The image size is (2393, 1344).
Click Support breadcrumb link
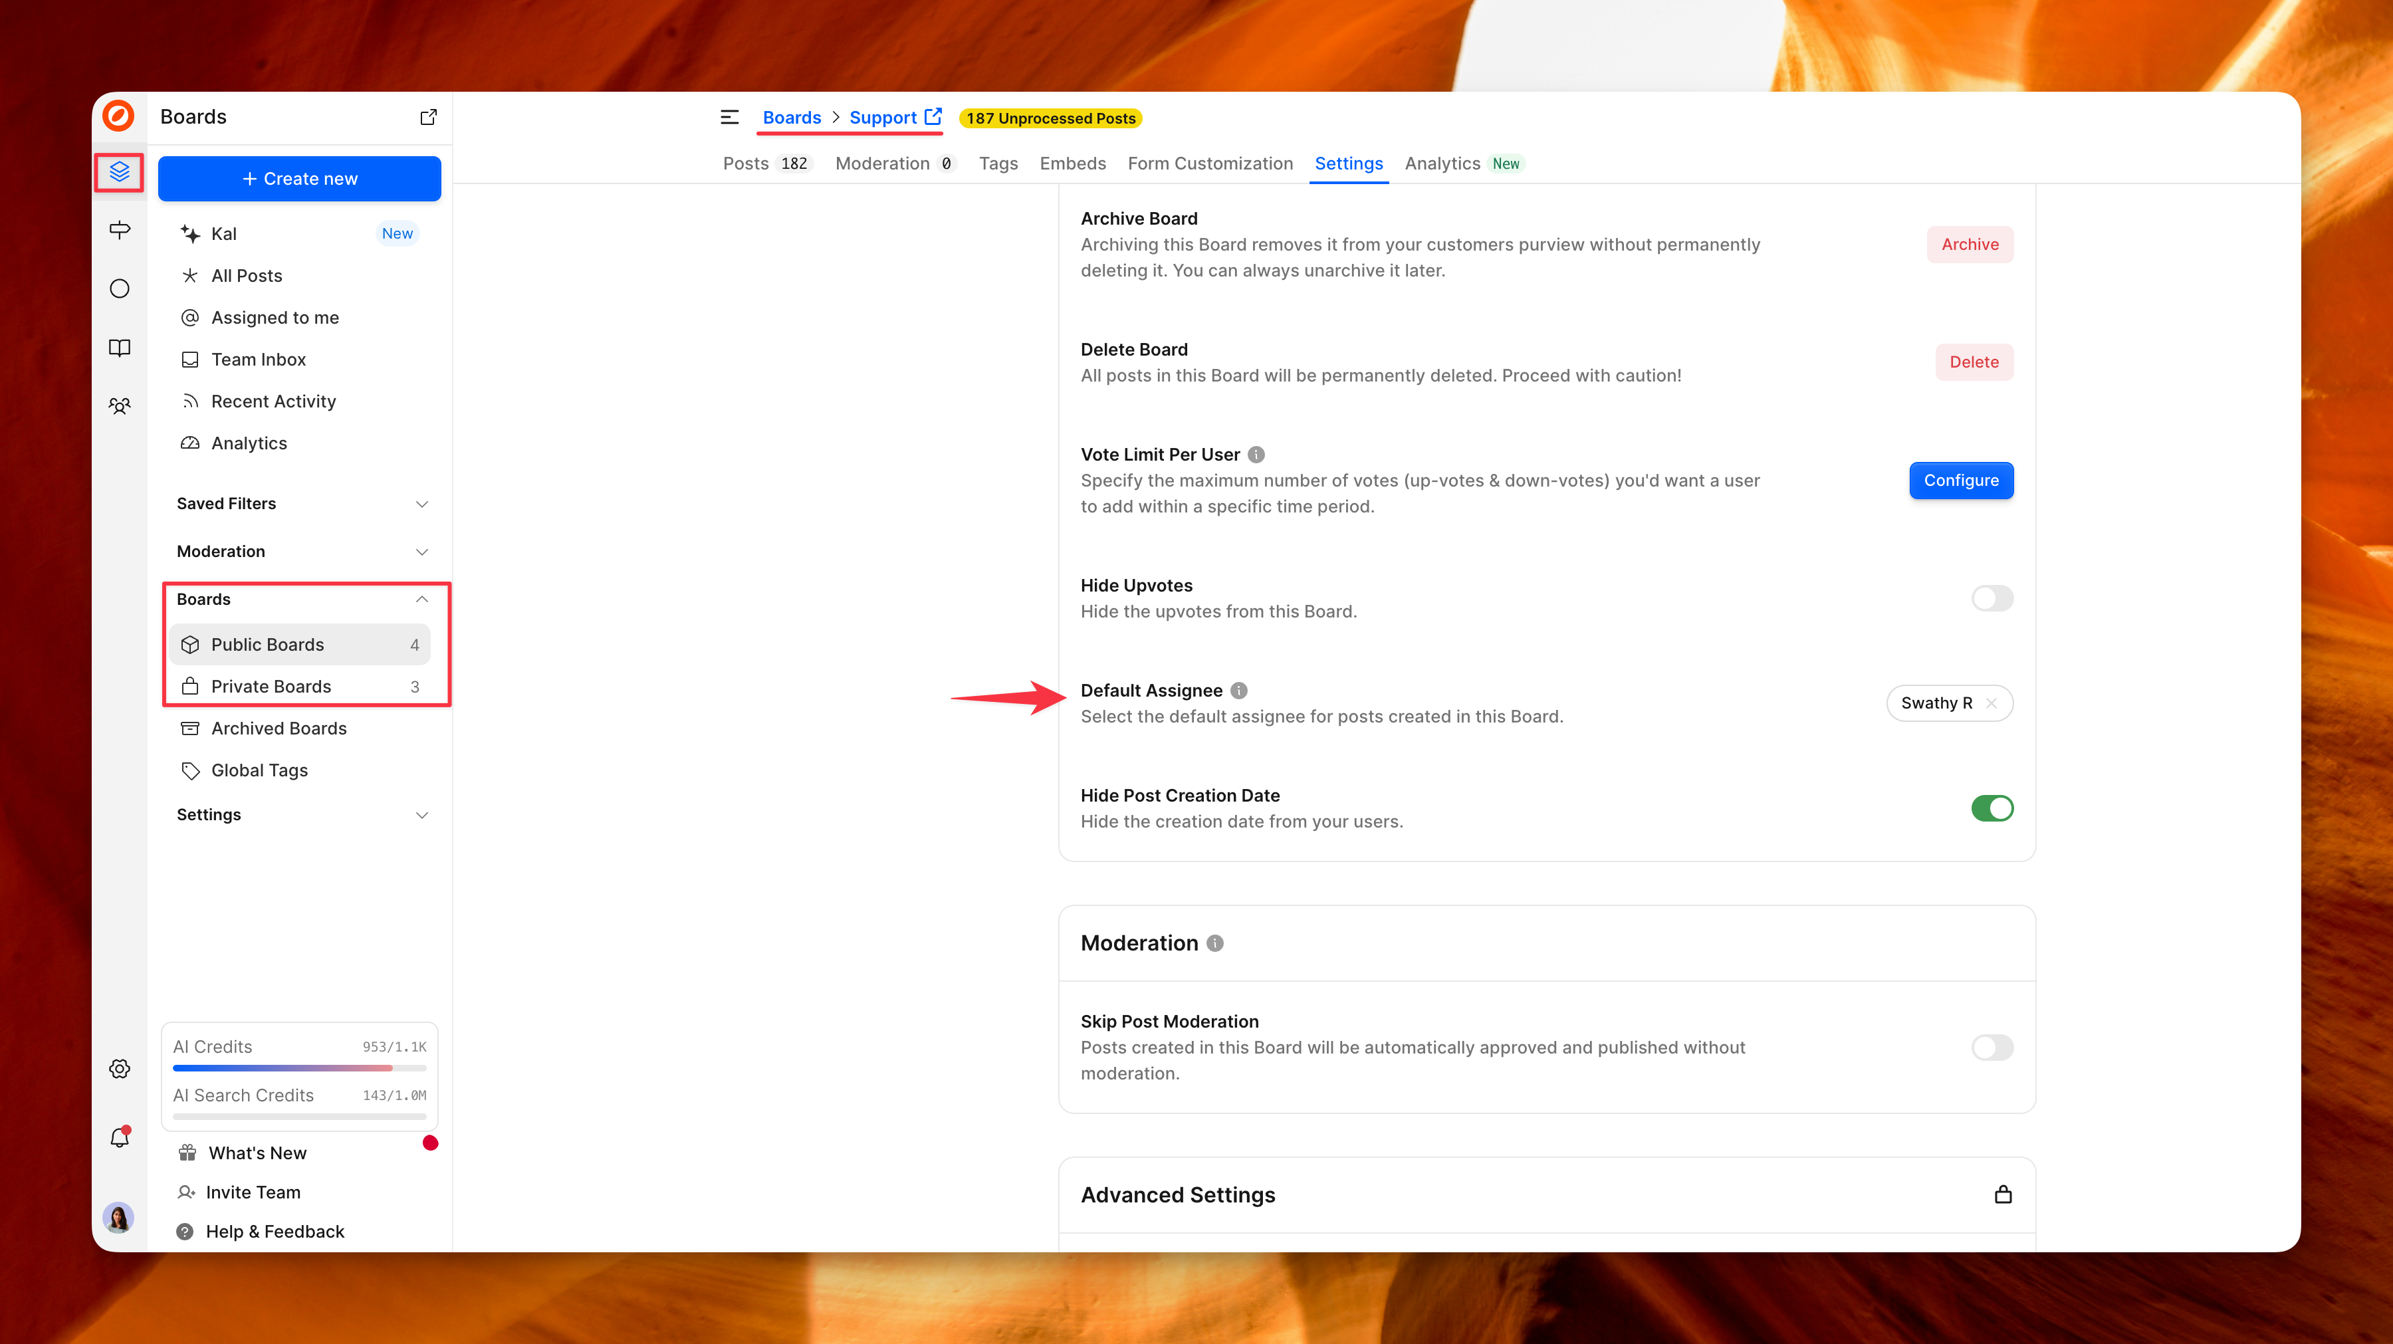coord(883,117)
